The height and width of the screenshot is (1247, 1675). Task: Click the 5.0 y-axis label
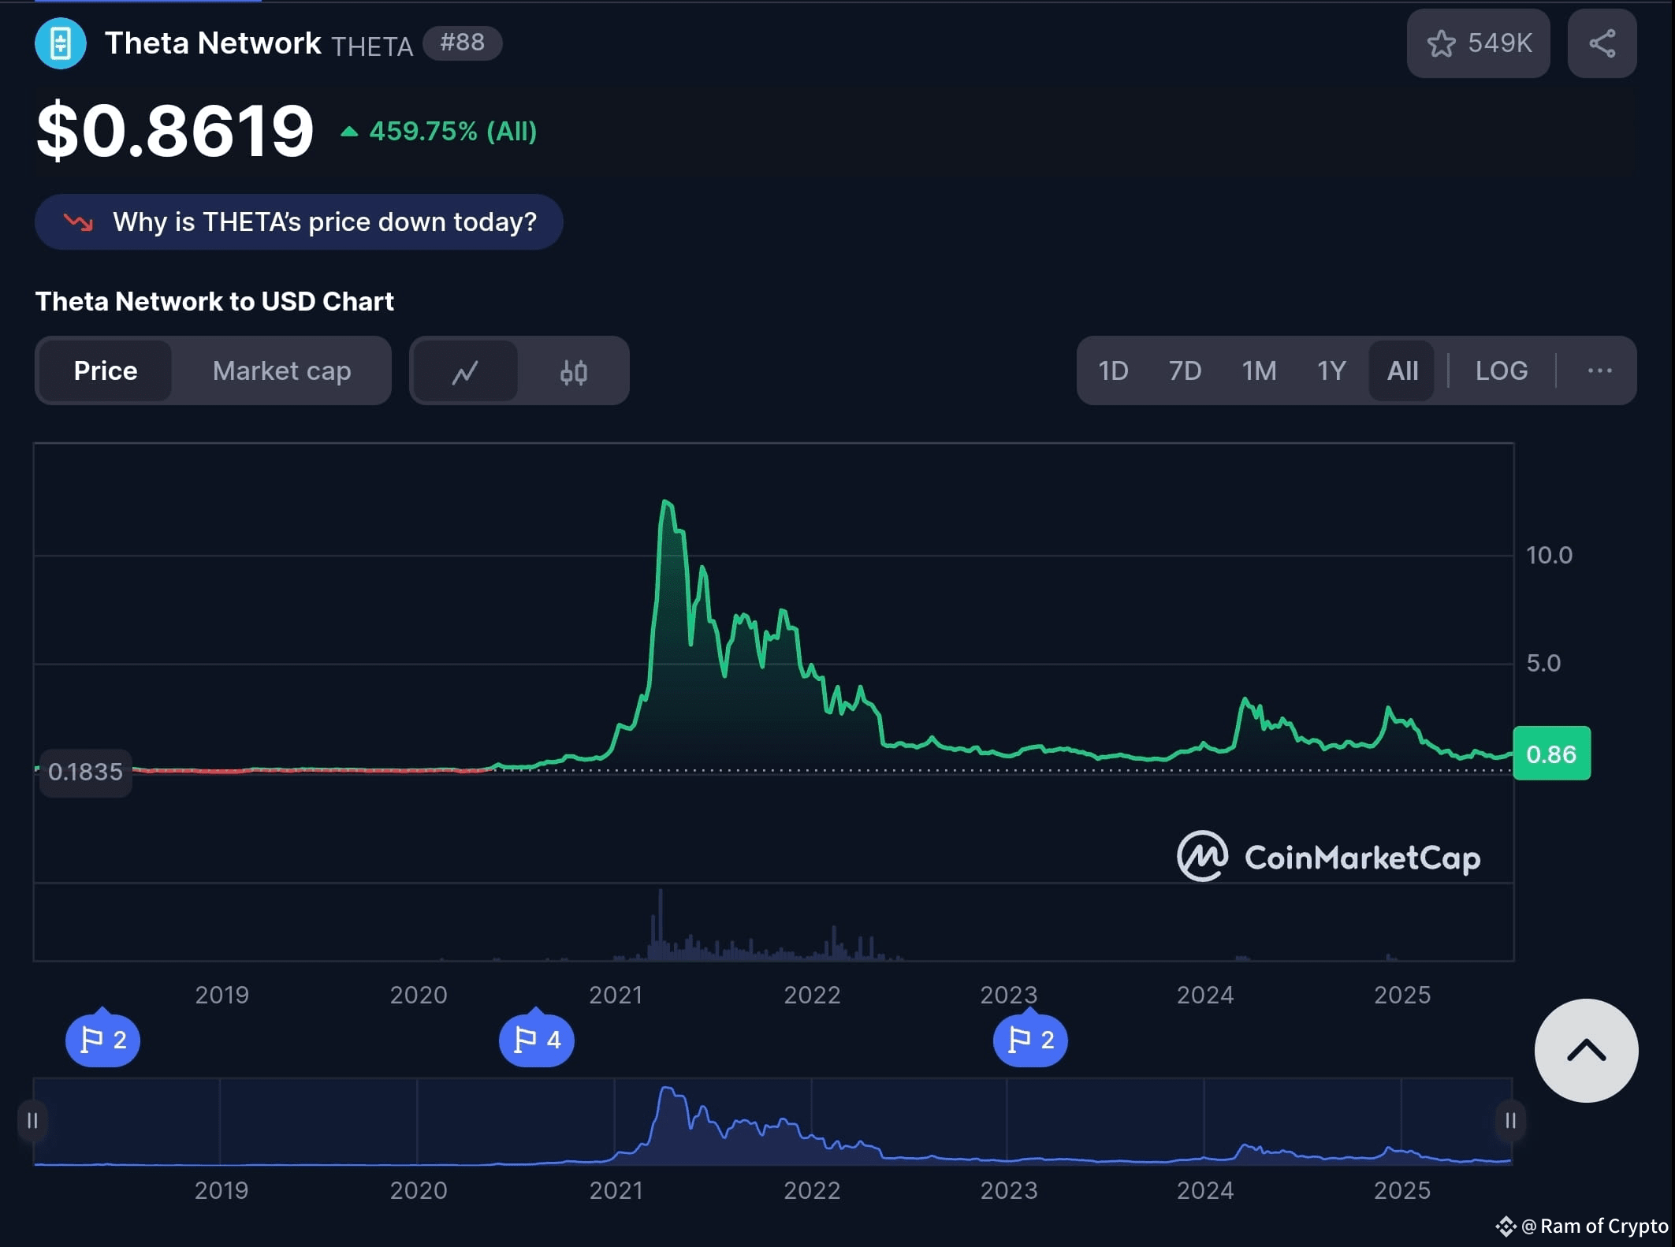pyautogui.click(x=1543, y=664)
